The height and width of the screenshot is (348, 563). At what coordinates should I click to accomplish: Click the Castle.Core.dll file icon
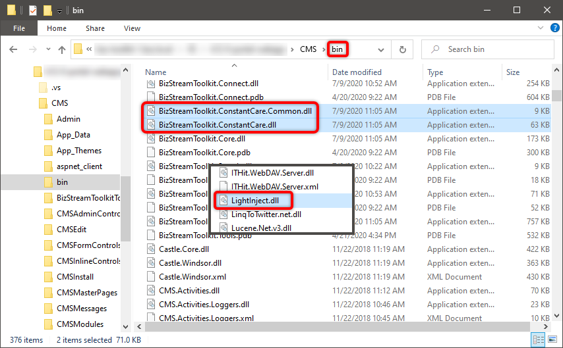pyautogui.click(x=151, y=249)
